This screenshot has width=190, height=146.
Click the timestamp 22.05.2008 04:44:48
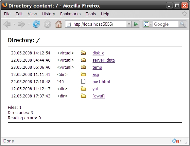point(31,60)
